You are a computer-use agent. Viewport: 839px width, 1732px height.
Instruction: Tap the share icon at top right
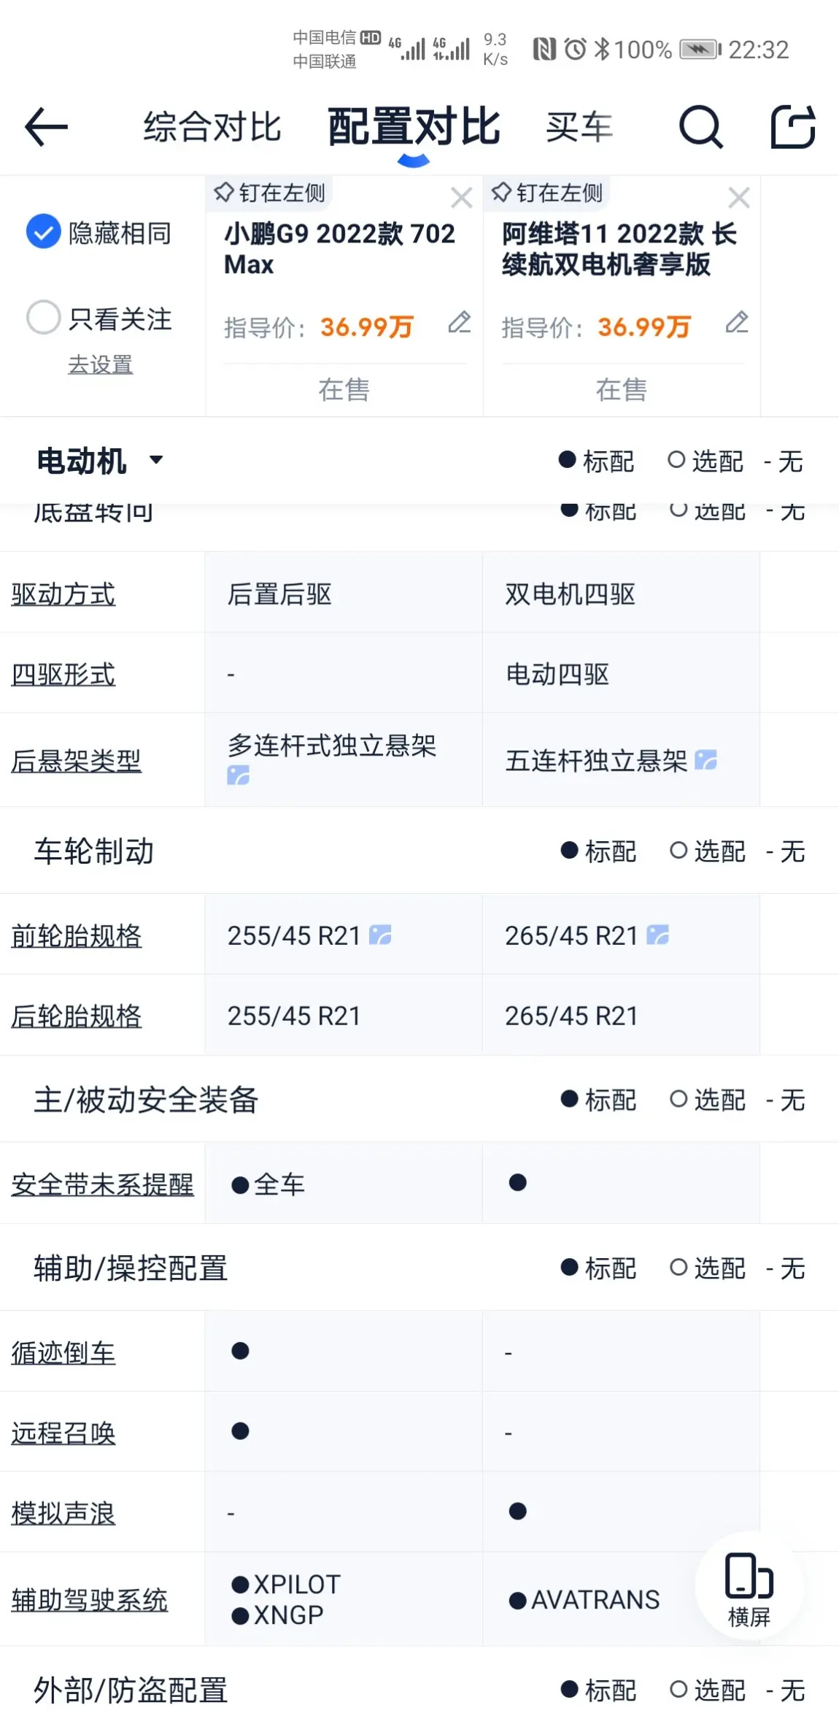tap(793, 127)
